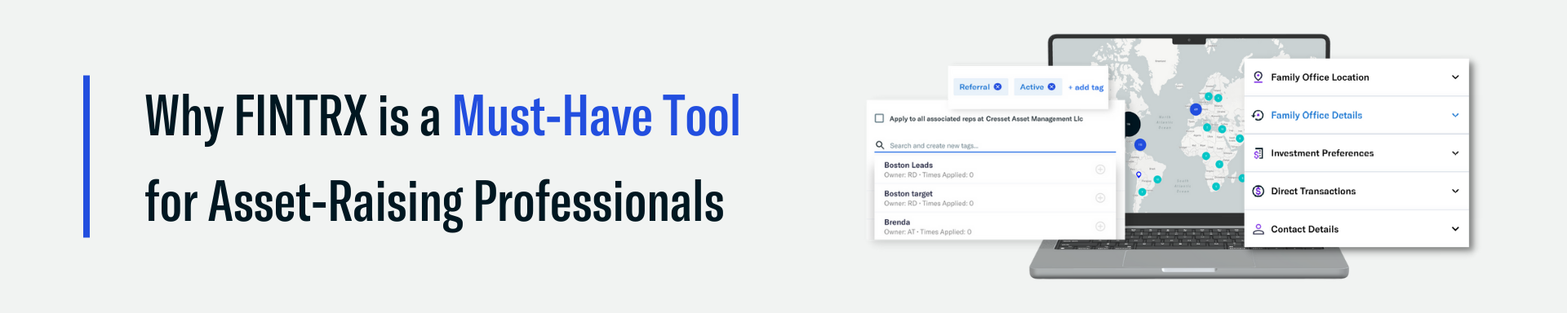Screen dimensions: 1567x313
Task: Select the Boston Leads tag entry
Action: 995,170
